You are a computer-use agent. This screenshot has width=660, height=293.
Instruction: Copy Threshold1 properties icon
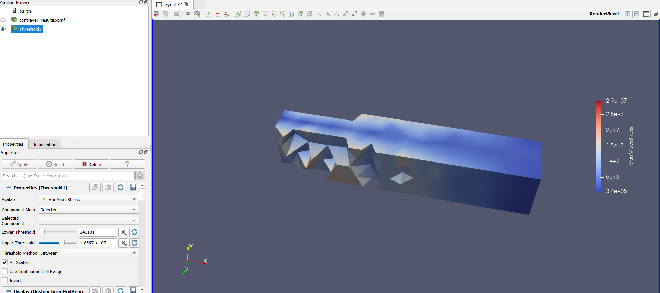click(x=95, y=187)
